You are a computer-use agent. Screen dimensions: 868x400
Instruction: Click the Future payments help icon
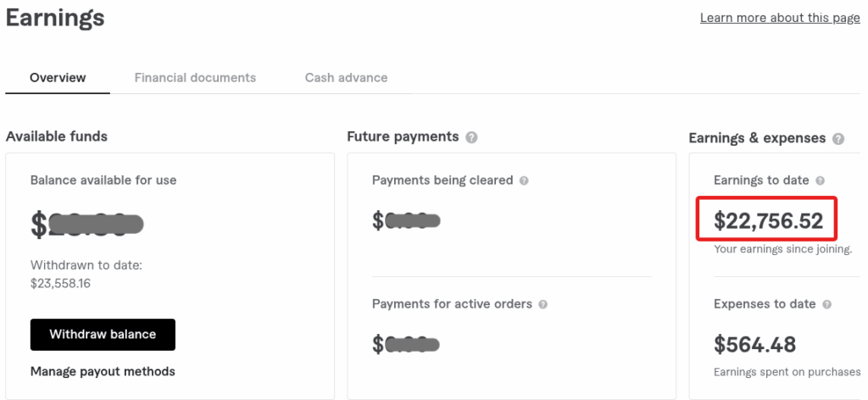(x=471, y=137)
